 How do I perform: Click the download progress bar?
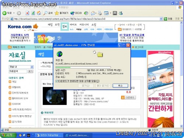(83, 67)
